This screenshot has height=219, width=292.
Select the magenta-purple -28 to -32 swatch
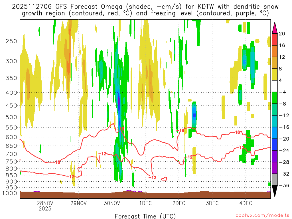click(x=275, y=168)
